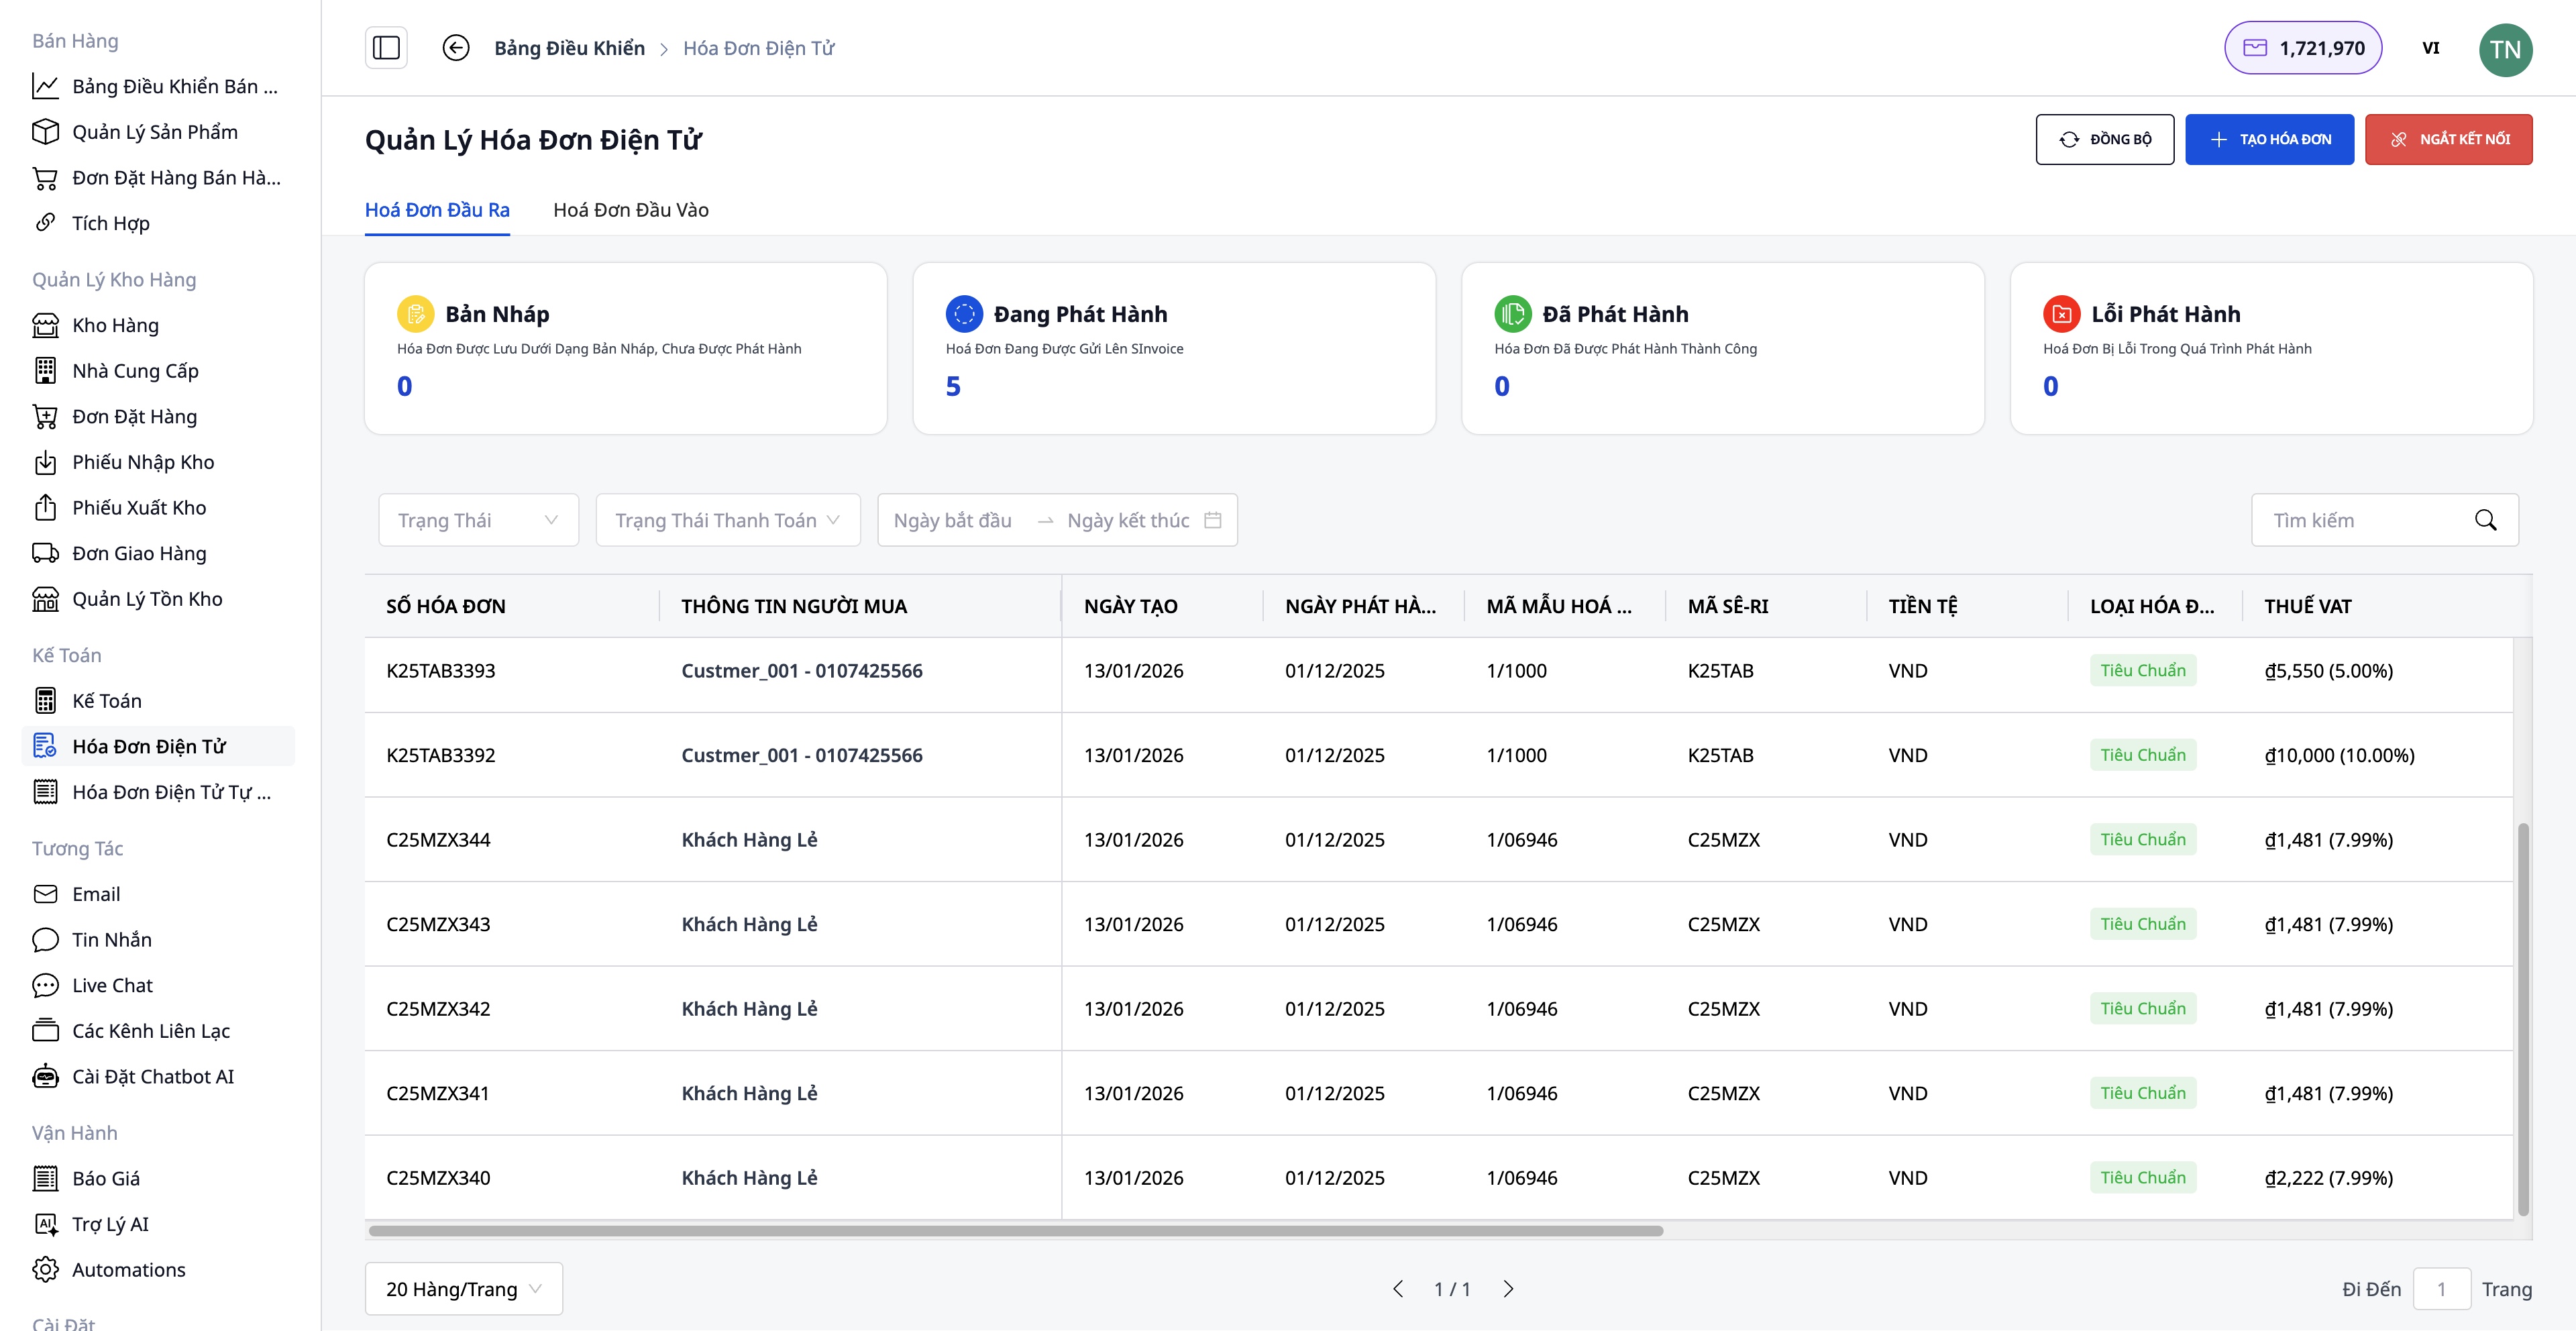The image size is (2576, 1331).
Task: Expand the Trạng Thái dropdown
Action: pos(478,520)
